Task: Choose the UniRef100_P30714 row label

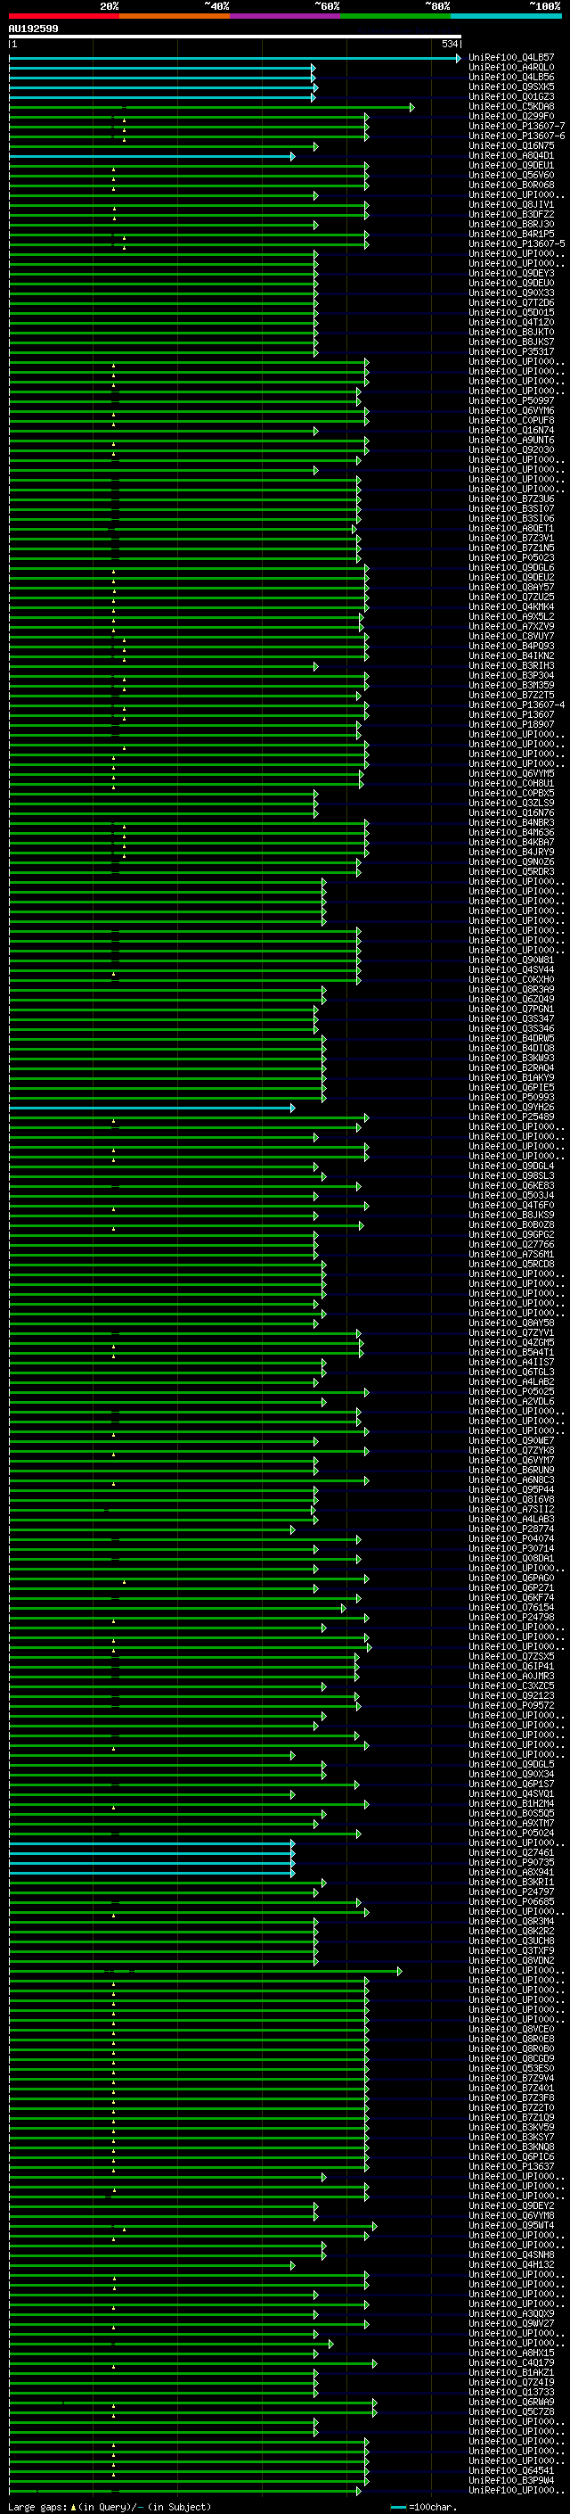Action: coord(511,1549)
